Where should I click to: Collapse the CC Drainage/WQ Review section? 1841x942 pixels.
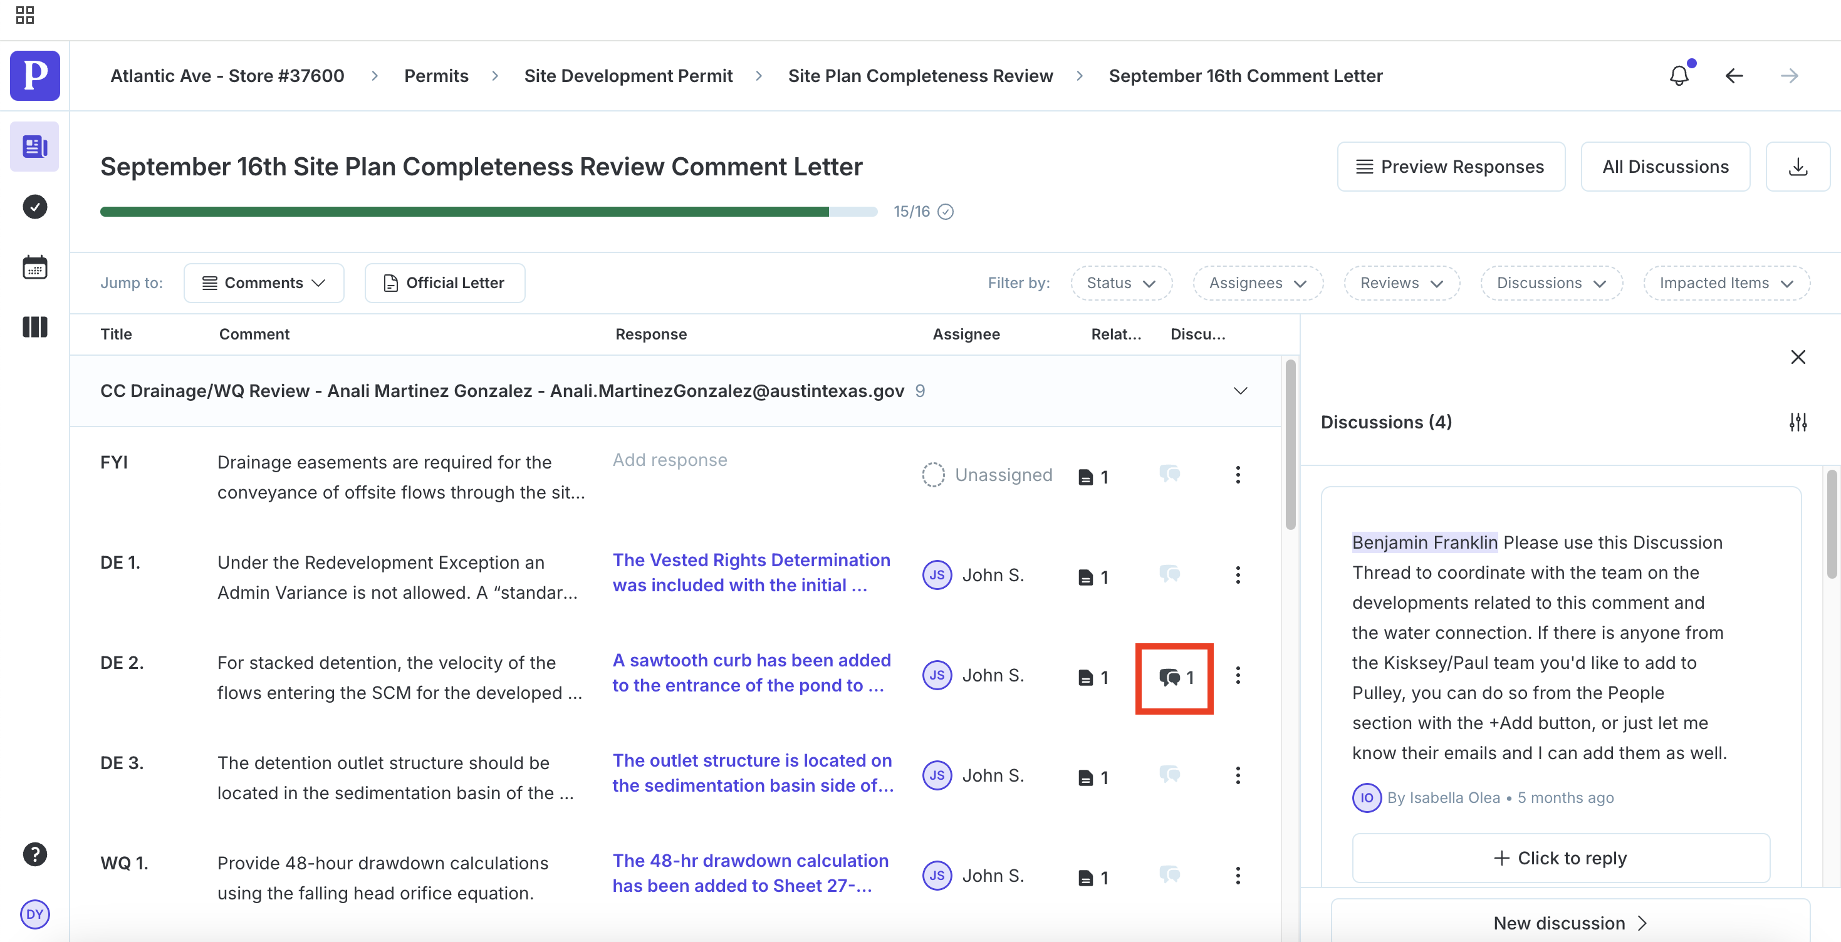[1240, 391]
